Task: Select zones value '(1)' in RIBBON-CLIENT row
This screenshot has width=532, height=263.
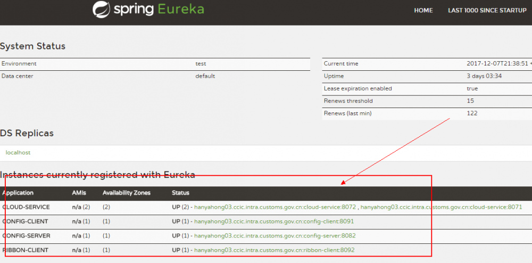Action: pyautogui.click(x=106, y=250)
